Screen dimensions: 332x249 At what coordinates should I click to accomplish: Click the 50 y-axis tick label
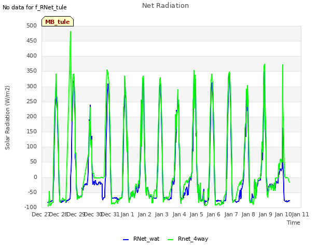coord(33,161)
